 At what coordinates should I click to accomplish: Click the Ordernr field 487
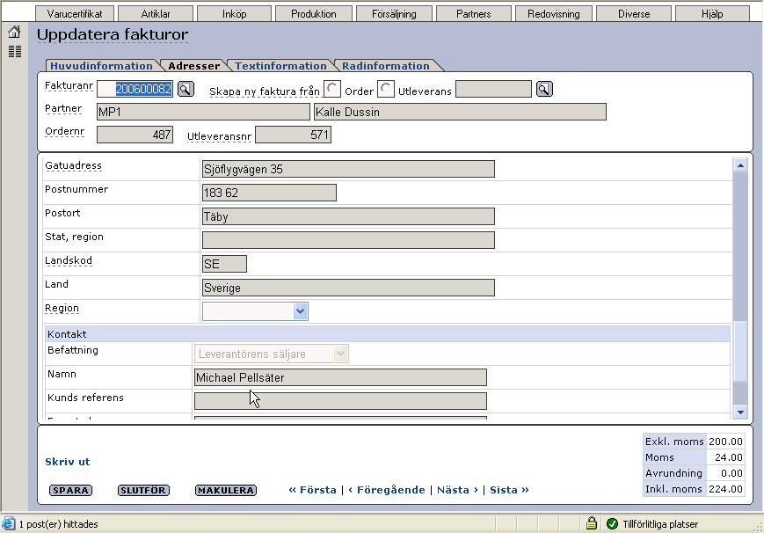(135, 135)
